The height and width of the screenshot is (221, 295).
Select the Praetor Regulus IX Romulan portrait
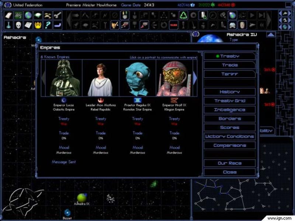pos(138,78)
